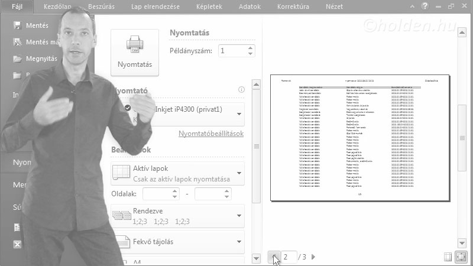This screenshot has height=266, width=473.
Task: Open the Help question mark icon
Action: point(425,6)
